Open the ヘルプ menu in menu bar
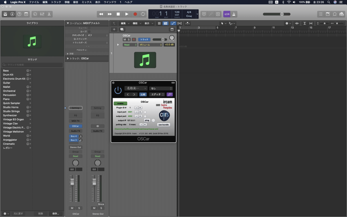347x217 pixels. 128,2
